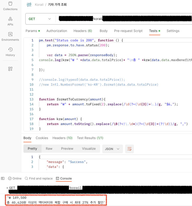Open the GET method dropdown
The height and width of the screenshot is (206, 192).
pyautogui.click(x=40, y=19)
